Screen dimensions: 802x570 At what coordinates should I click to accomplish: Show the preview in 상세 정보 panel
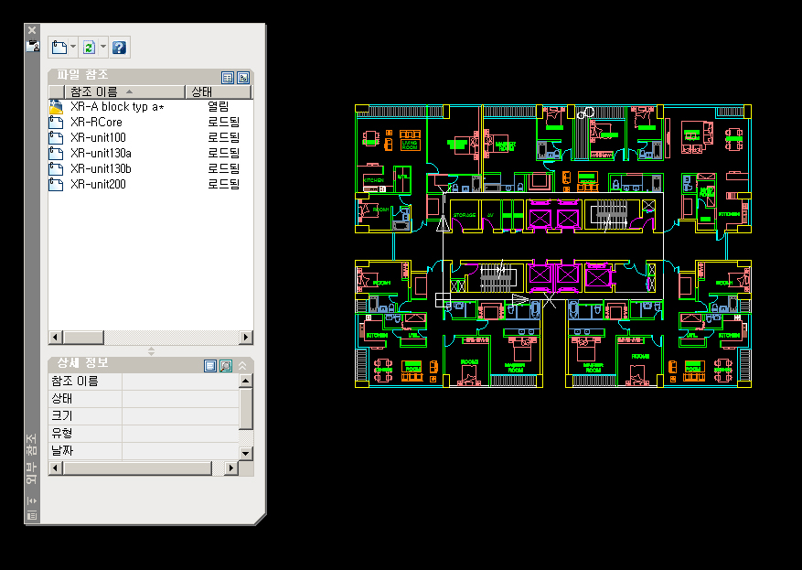tap(225, 365)
